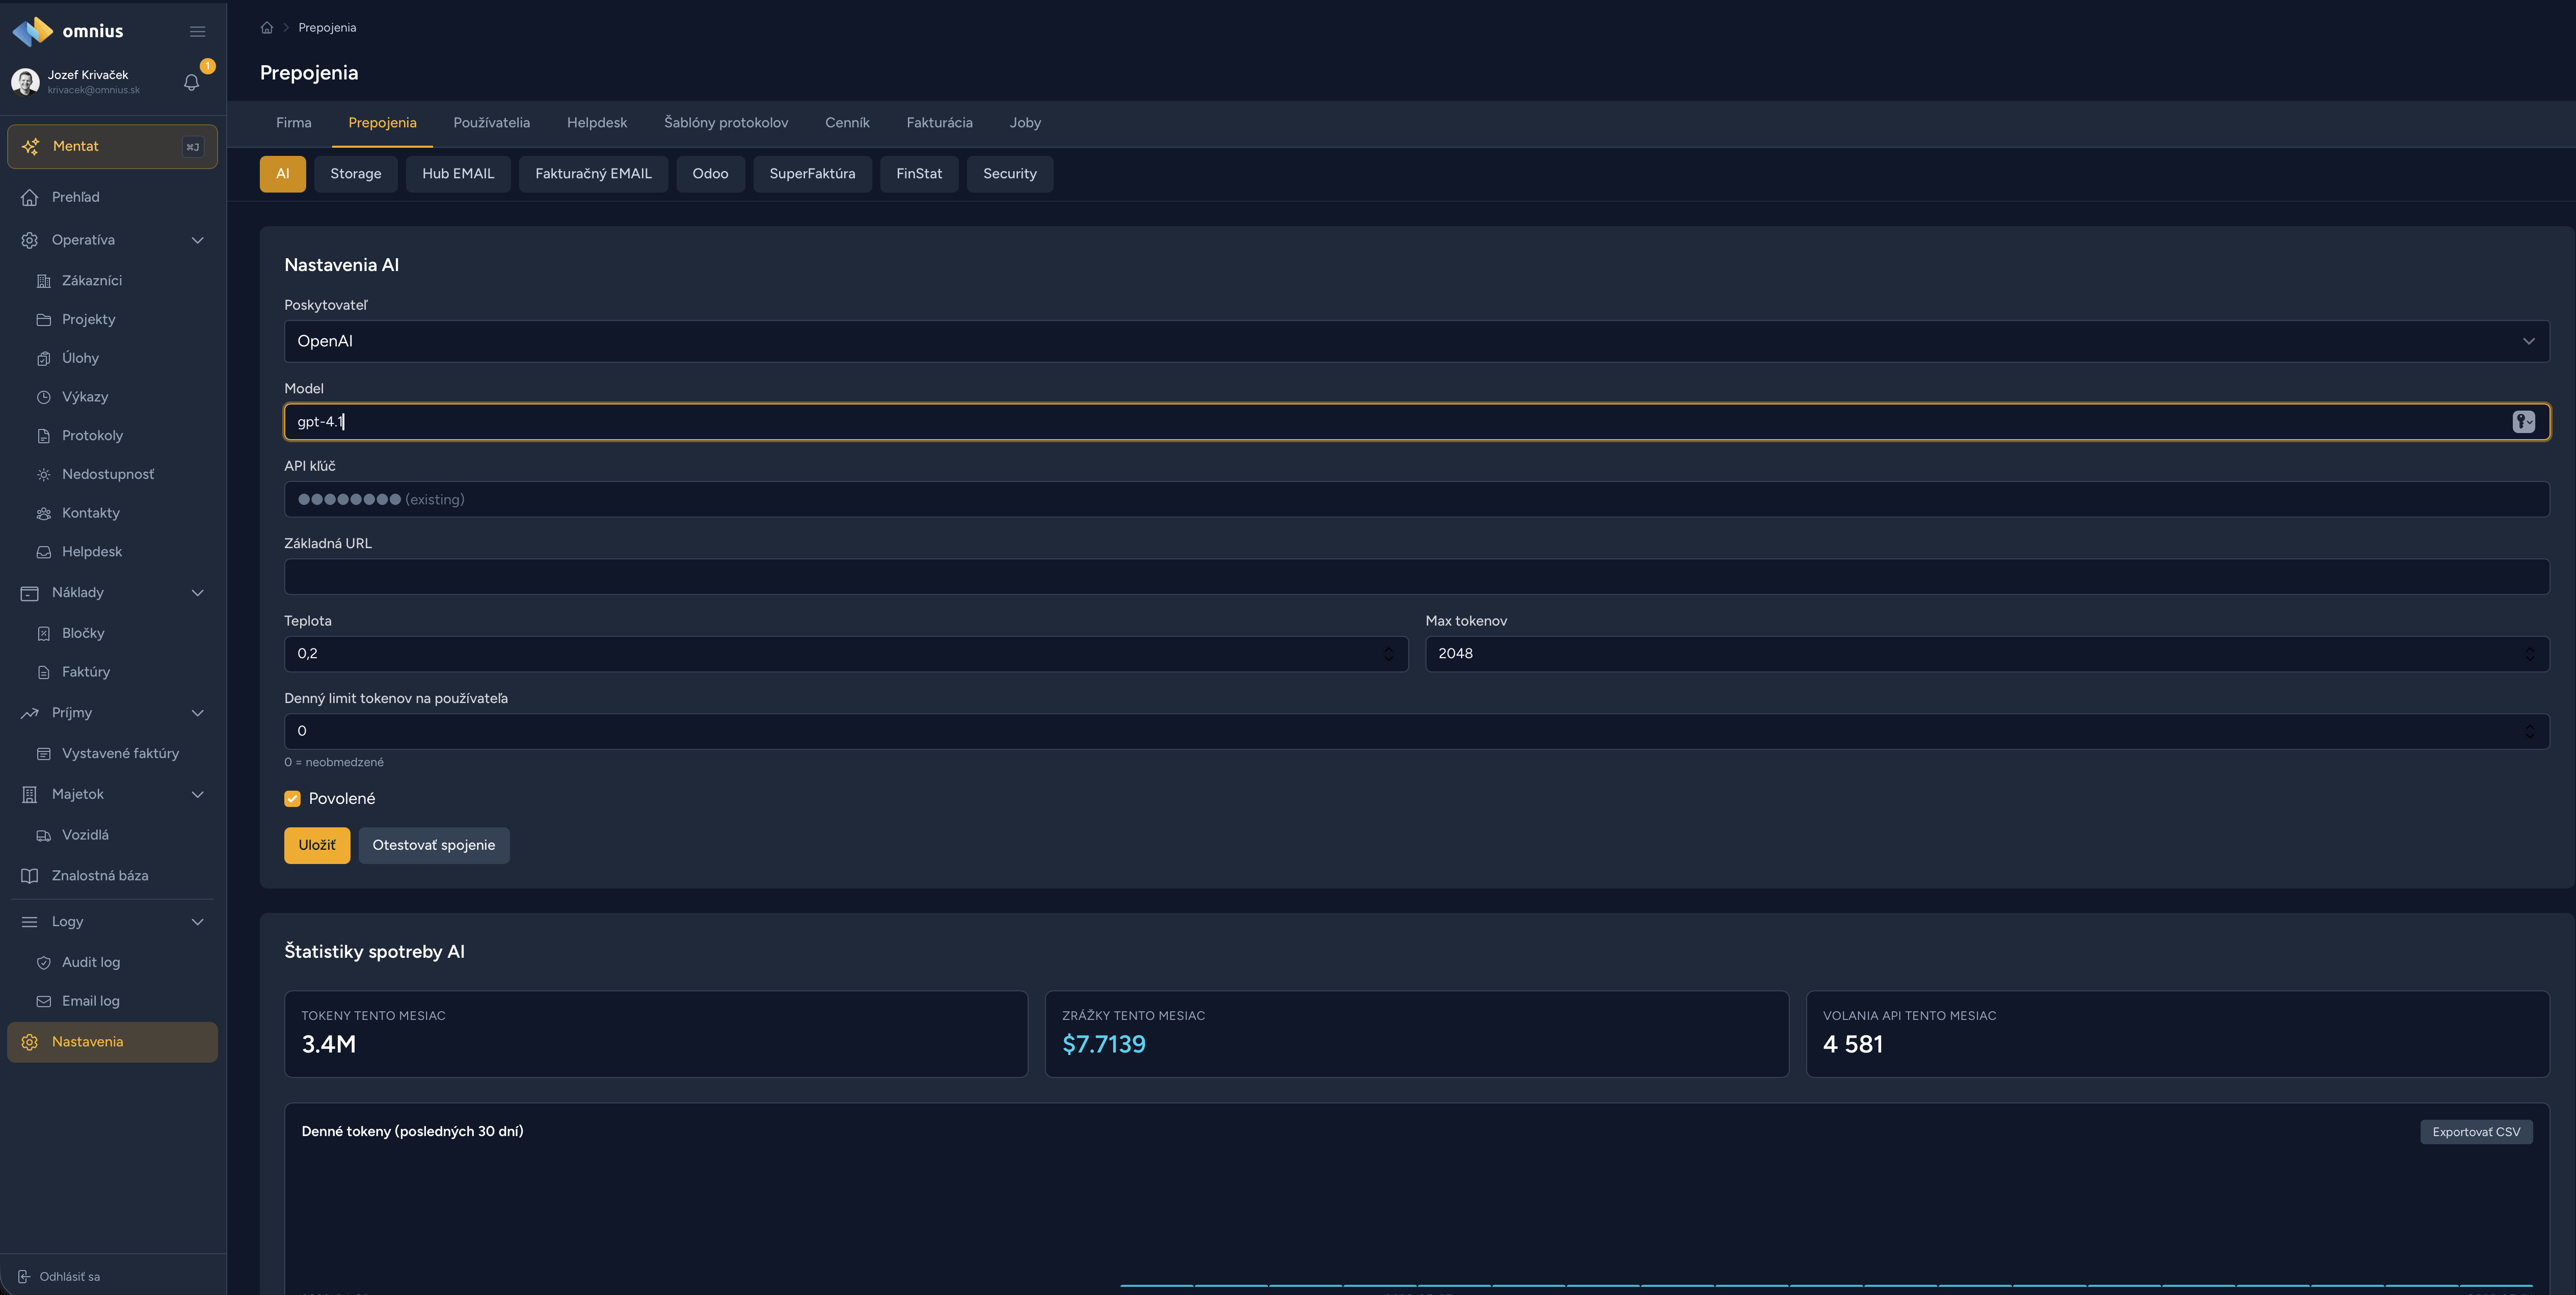The height and width of the screenshot is (1295, 2576).
Task: Switch to Šablóny protokolov tab
Action: coord(726,123)
